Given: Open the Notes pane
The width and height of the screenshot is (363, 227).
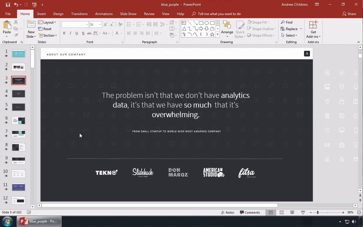Looking at the screenshot, I should click(x=228, y=213).
